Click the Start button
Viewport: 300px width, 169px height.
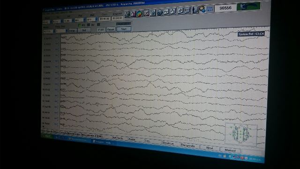(124, 29)
